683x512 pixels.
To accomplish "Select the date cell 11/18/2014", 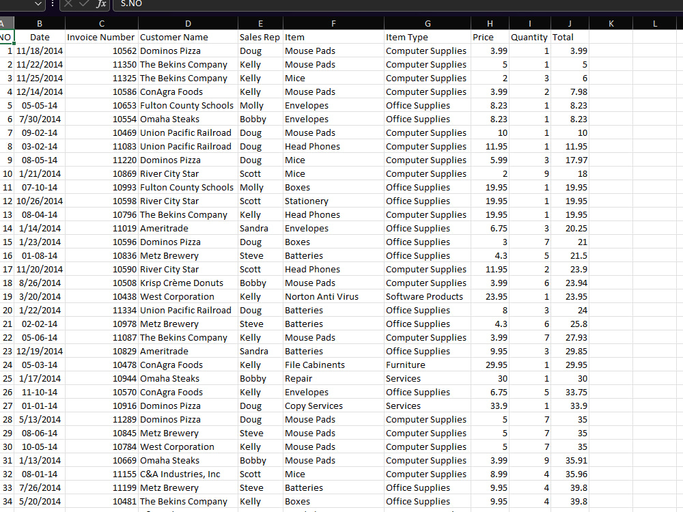I will 40,51.
